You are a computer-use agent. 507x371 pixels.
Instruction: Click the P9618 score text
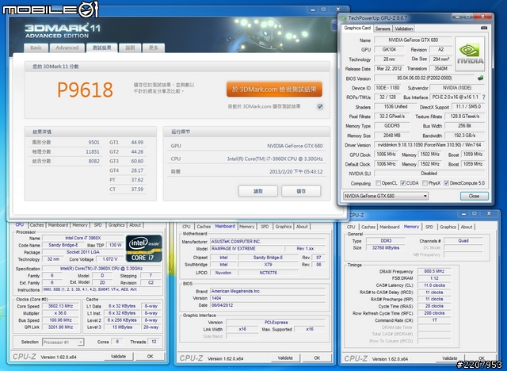pos(86,90)
